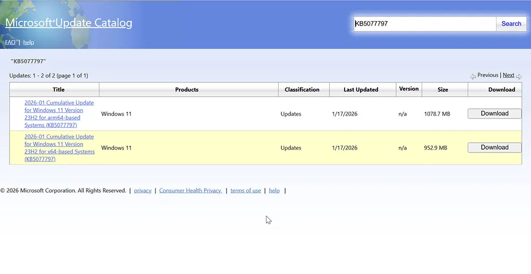Open the arm64-based Systems update link
The width and height of the screenshot is (531, 274).
(x=59, y=114)
